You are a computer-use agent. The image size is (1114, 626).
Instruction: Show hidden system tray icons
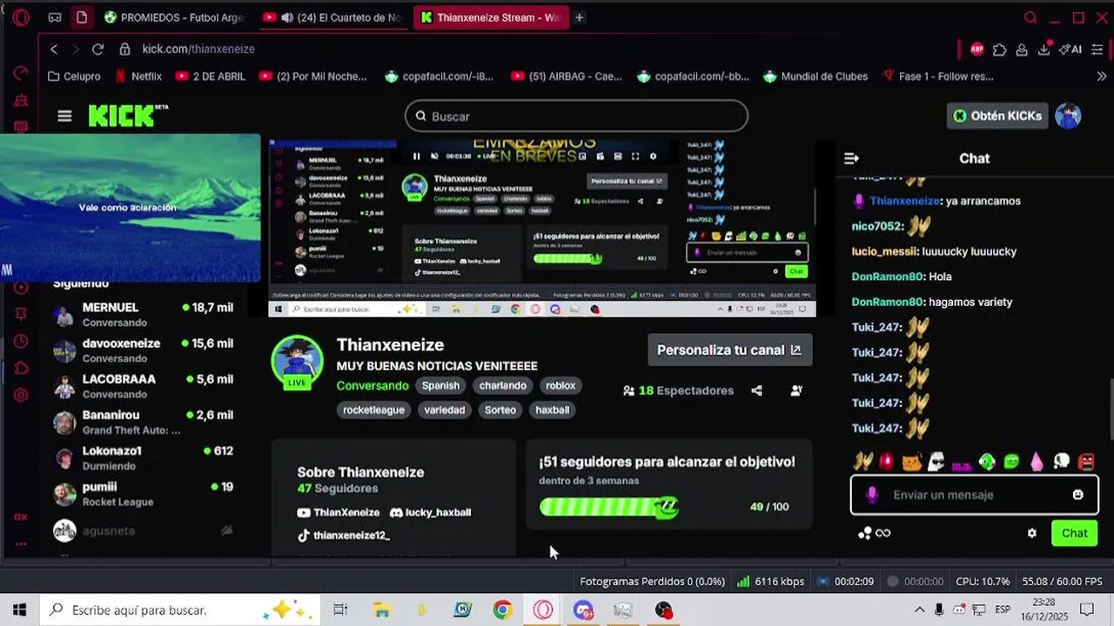[x=919, y=609]
